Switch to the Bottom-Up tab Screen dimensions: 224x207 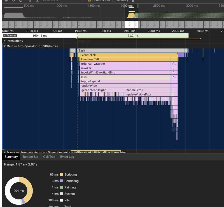tap(31, 157)
